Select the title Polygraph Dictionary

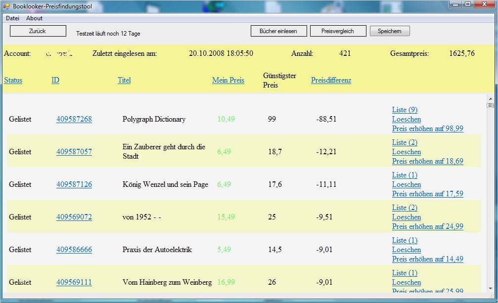pyautogui.click(x=154, y=119)
